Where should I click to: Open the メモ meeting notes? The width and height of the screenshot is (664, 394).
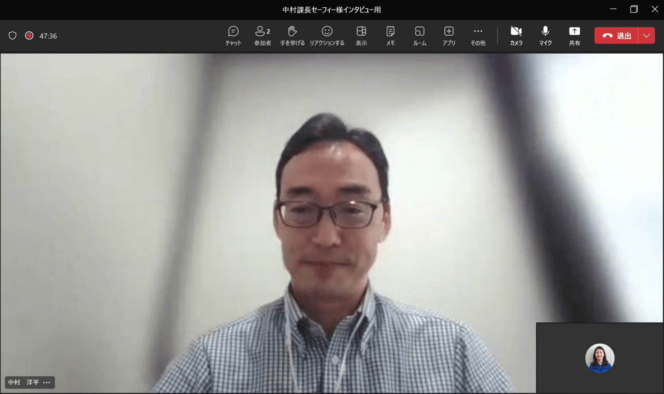point(390,36)
